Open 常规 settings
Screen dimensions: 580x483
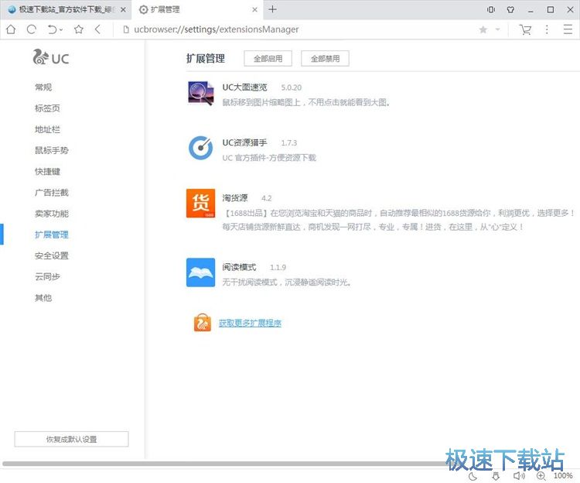[43, 87]
